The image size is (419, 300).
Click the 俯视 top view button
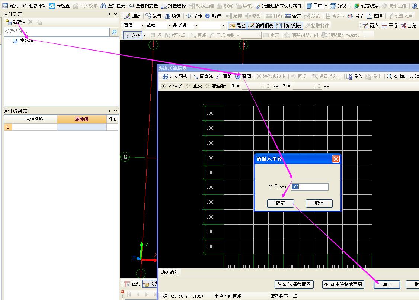point(338,6)
